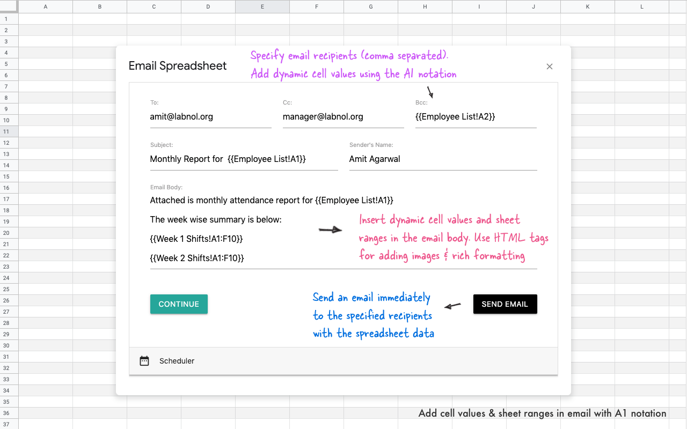Click the attendance report line in Email Body

click(272, 200)
